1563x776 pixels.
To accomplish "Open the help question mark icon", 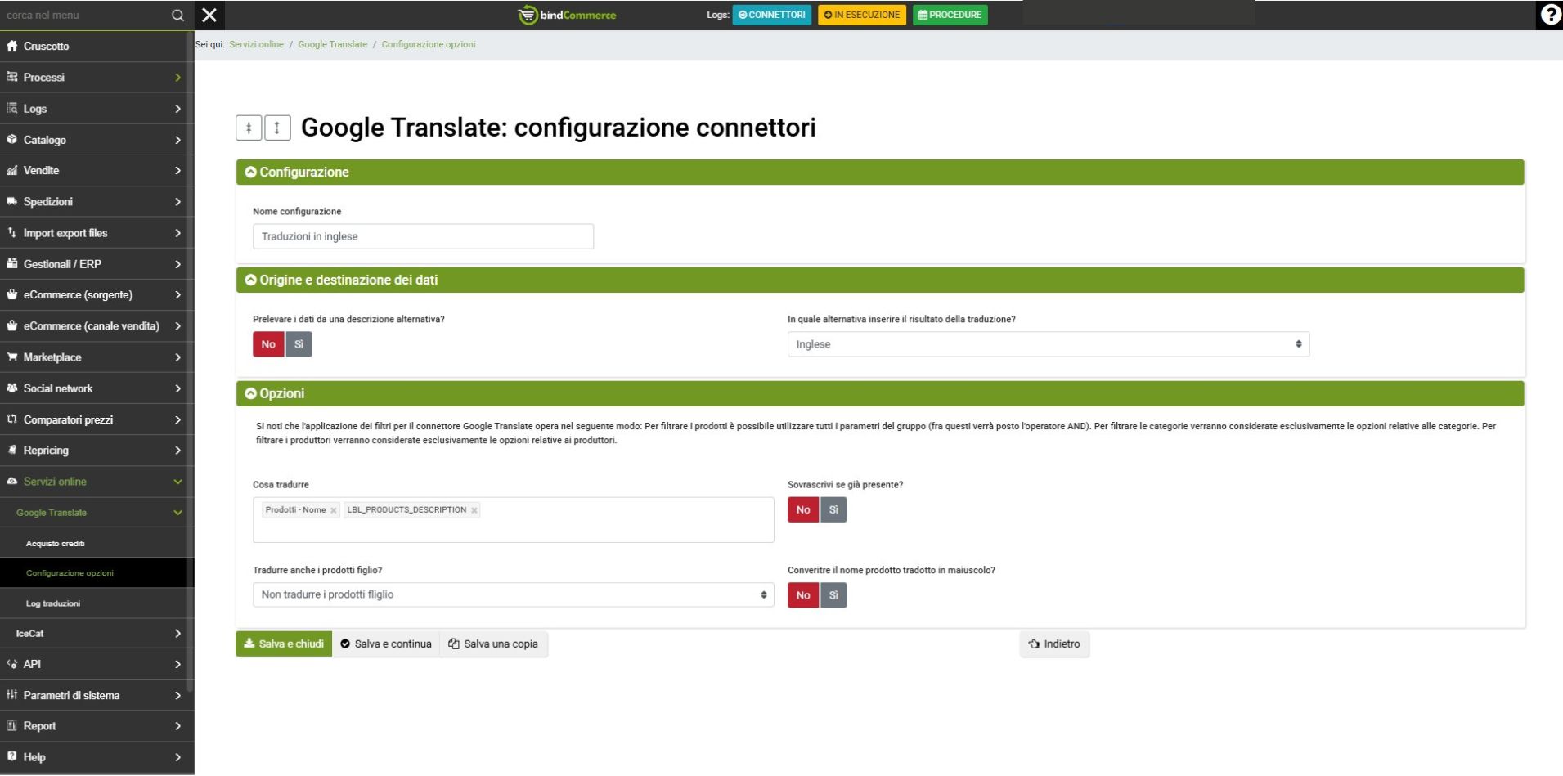I will (x=1550, y=15).
